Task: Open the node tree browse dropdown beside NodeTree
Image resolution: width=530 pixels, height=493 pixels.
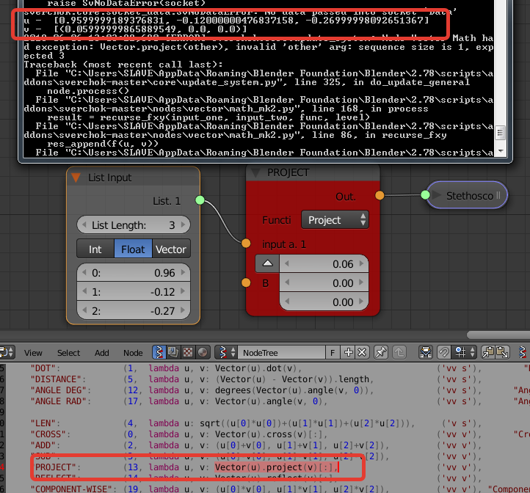Action: pos(227,352)
